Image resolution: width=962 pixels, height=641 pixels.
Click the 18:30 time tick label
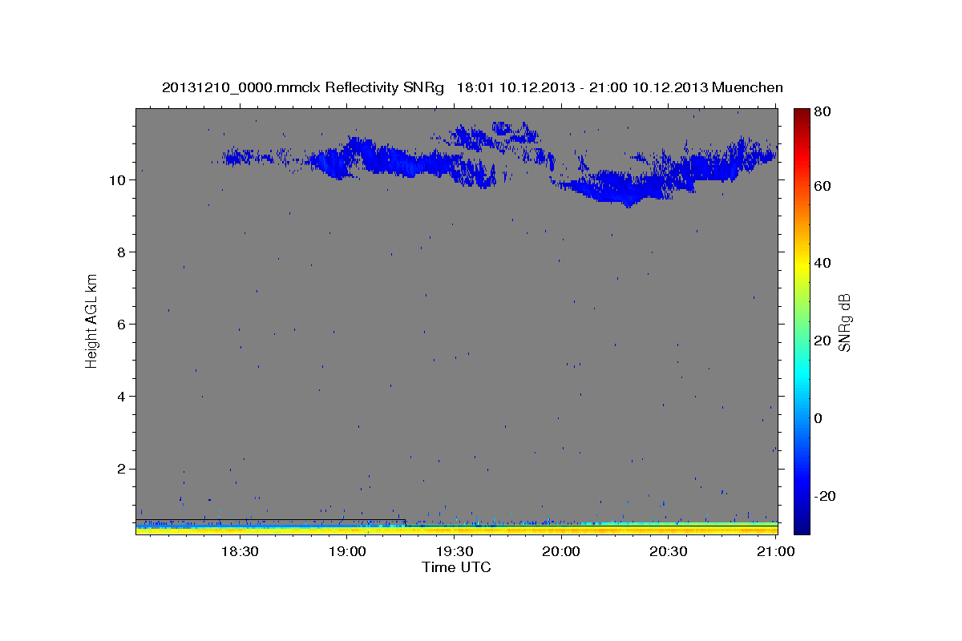point(240,552)
